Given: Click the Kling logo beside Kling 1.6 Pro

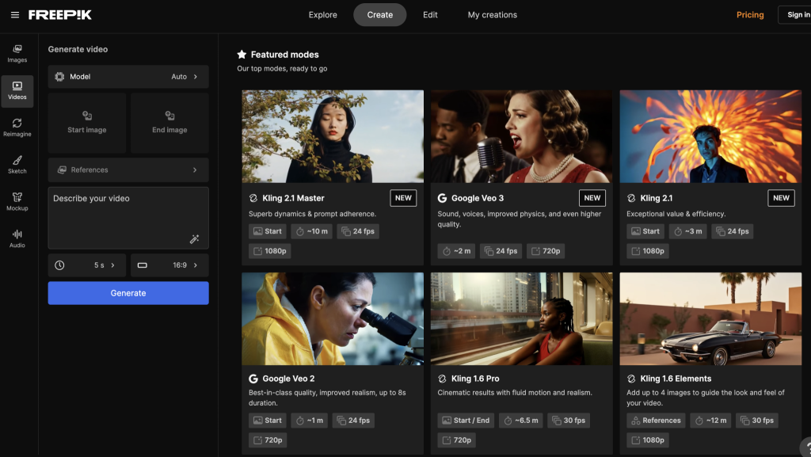Looking at the screenshot, I should coord(442,379).
